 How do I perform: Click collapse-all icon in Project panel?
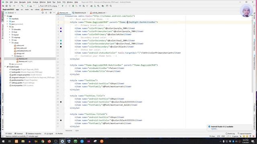click(46, 13)
